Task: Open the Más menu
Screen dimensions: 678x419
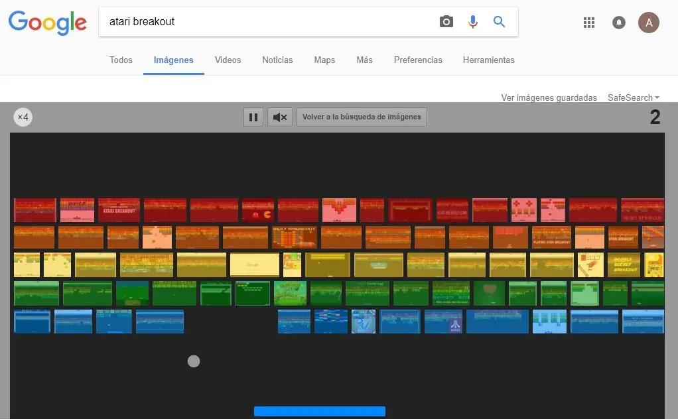Action: pyautogui.click(x=364, y=60)
